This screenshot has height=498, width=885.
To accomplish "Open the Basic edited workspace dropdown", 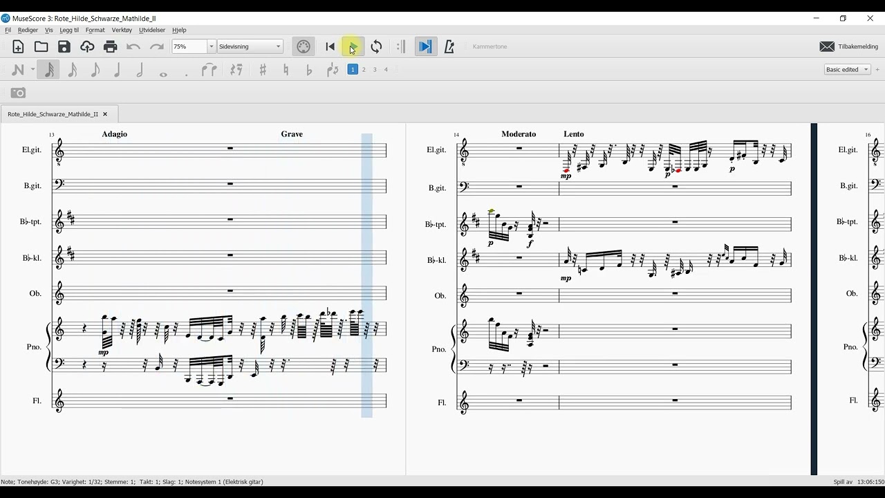I will (x=847, y=69).
